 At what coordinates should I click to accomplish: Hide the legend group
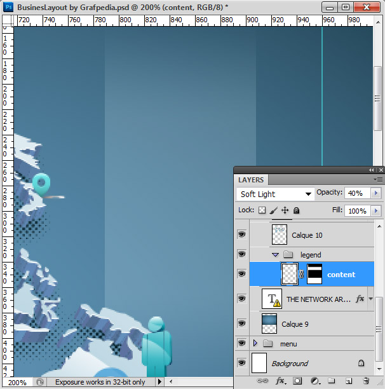[x=241, y=254]
